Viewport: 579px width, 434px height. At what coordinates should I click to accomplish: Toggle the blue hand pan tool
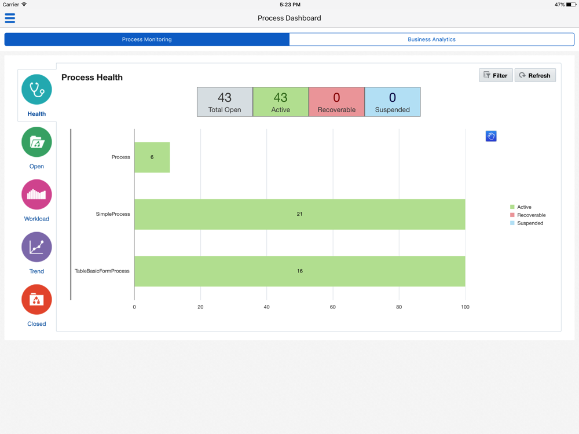click(x=491, y=136)
